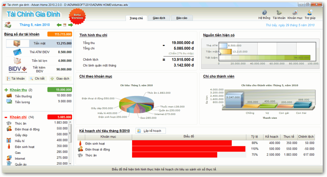The image size is (327, 177).
Task: Click the Tiết kiệm bar in Nguồn tiền chart
Action: [265, 58]
